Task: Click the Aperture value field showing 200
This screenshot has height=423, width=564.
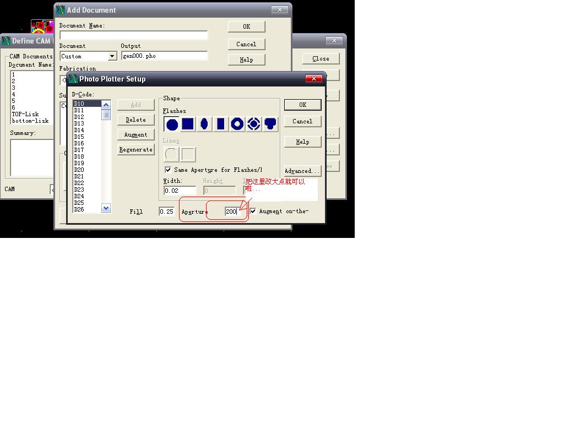Action: [x=232, y=211]
